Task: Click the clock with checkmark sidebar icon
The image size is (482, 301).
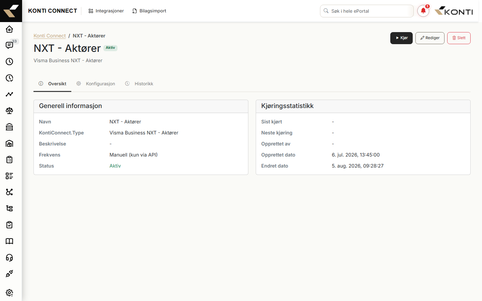Action: coord(9,78)
